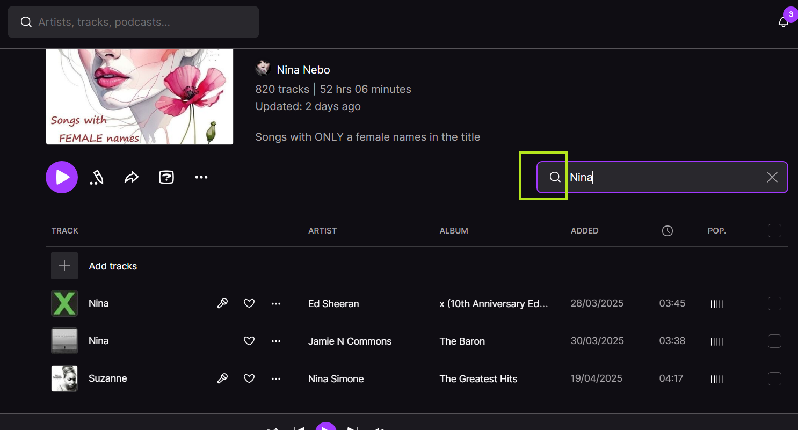Click the 19/04/2025 added date
This screenshot has height=430, width=798.
point(597,378)
